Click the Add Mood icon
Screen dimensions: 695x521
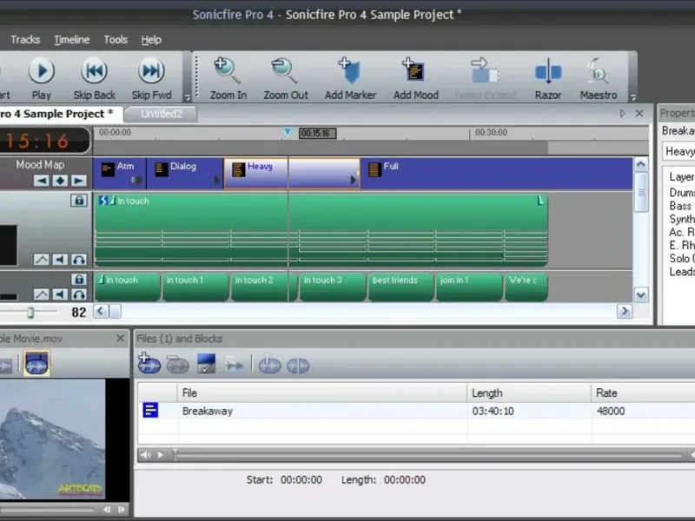415,73
